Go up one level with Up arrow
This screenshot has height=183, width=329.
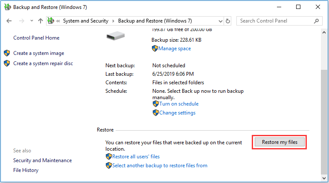tap(41, 21)
